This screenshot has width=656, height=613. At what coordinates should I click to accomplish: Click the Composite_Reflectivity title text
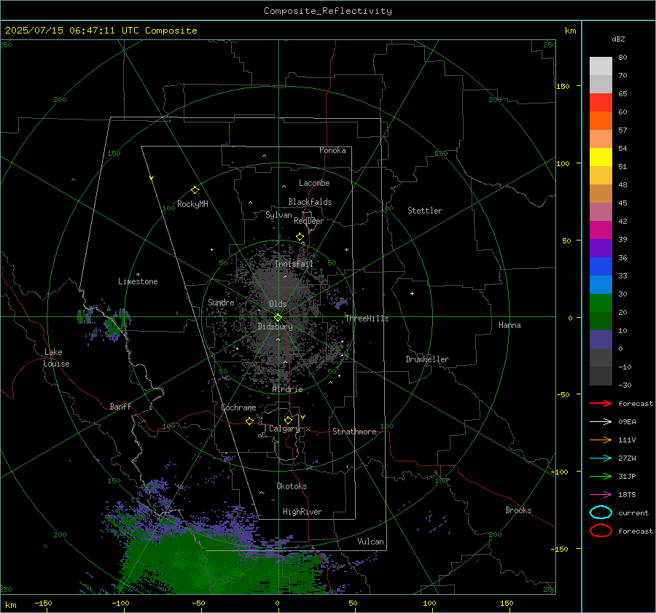coord(327,11)
